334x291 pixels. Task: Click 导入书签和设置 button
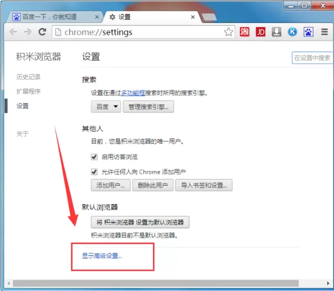click(204, 185)
